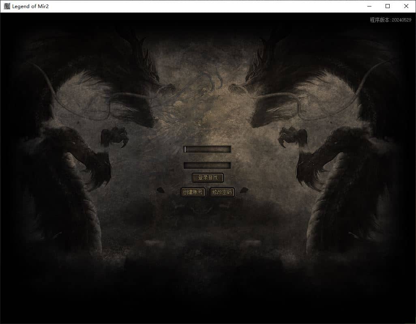Close the Legend of Mir2 window
416x324 pixels.
pos(406,6)
